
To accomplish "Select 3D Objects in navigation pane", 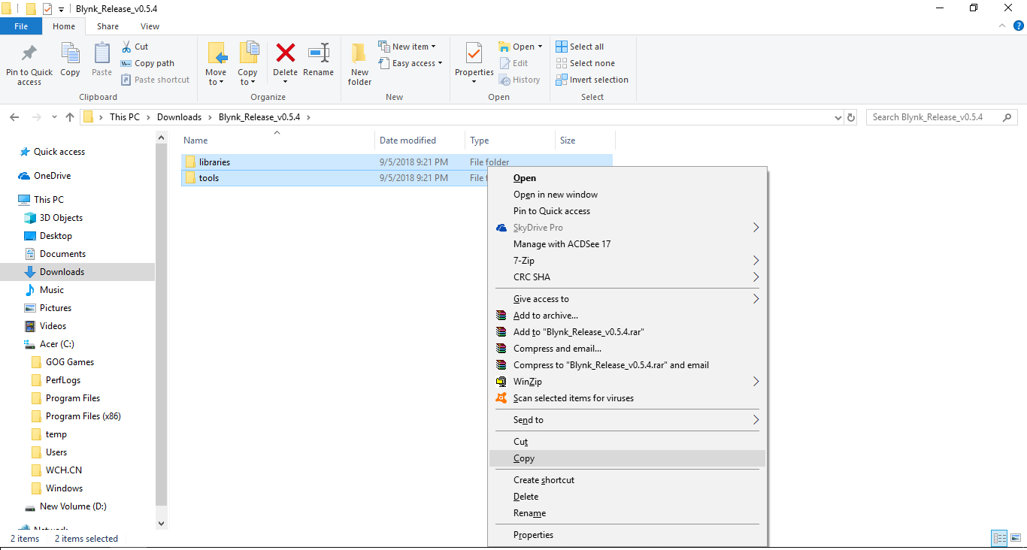I will pos(61,218).
